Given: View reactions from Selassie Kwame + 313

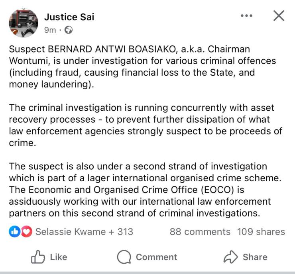Looking at the screenshot, I should [84, 231].
